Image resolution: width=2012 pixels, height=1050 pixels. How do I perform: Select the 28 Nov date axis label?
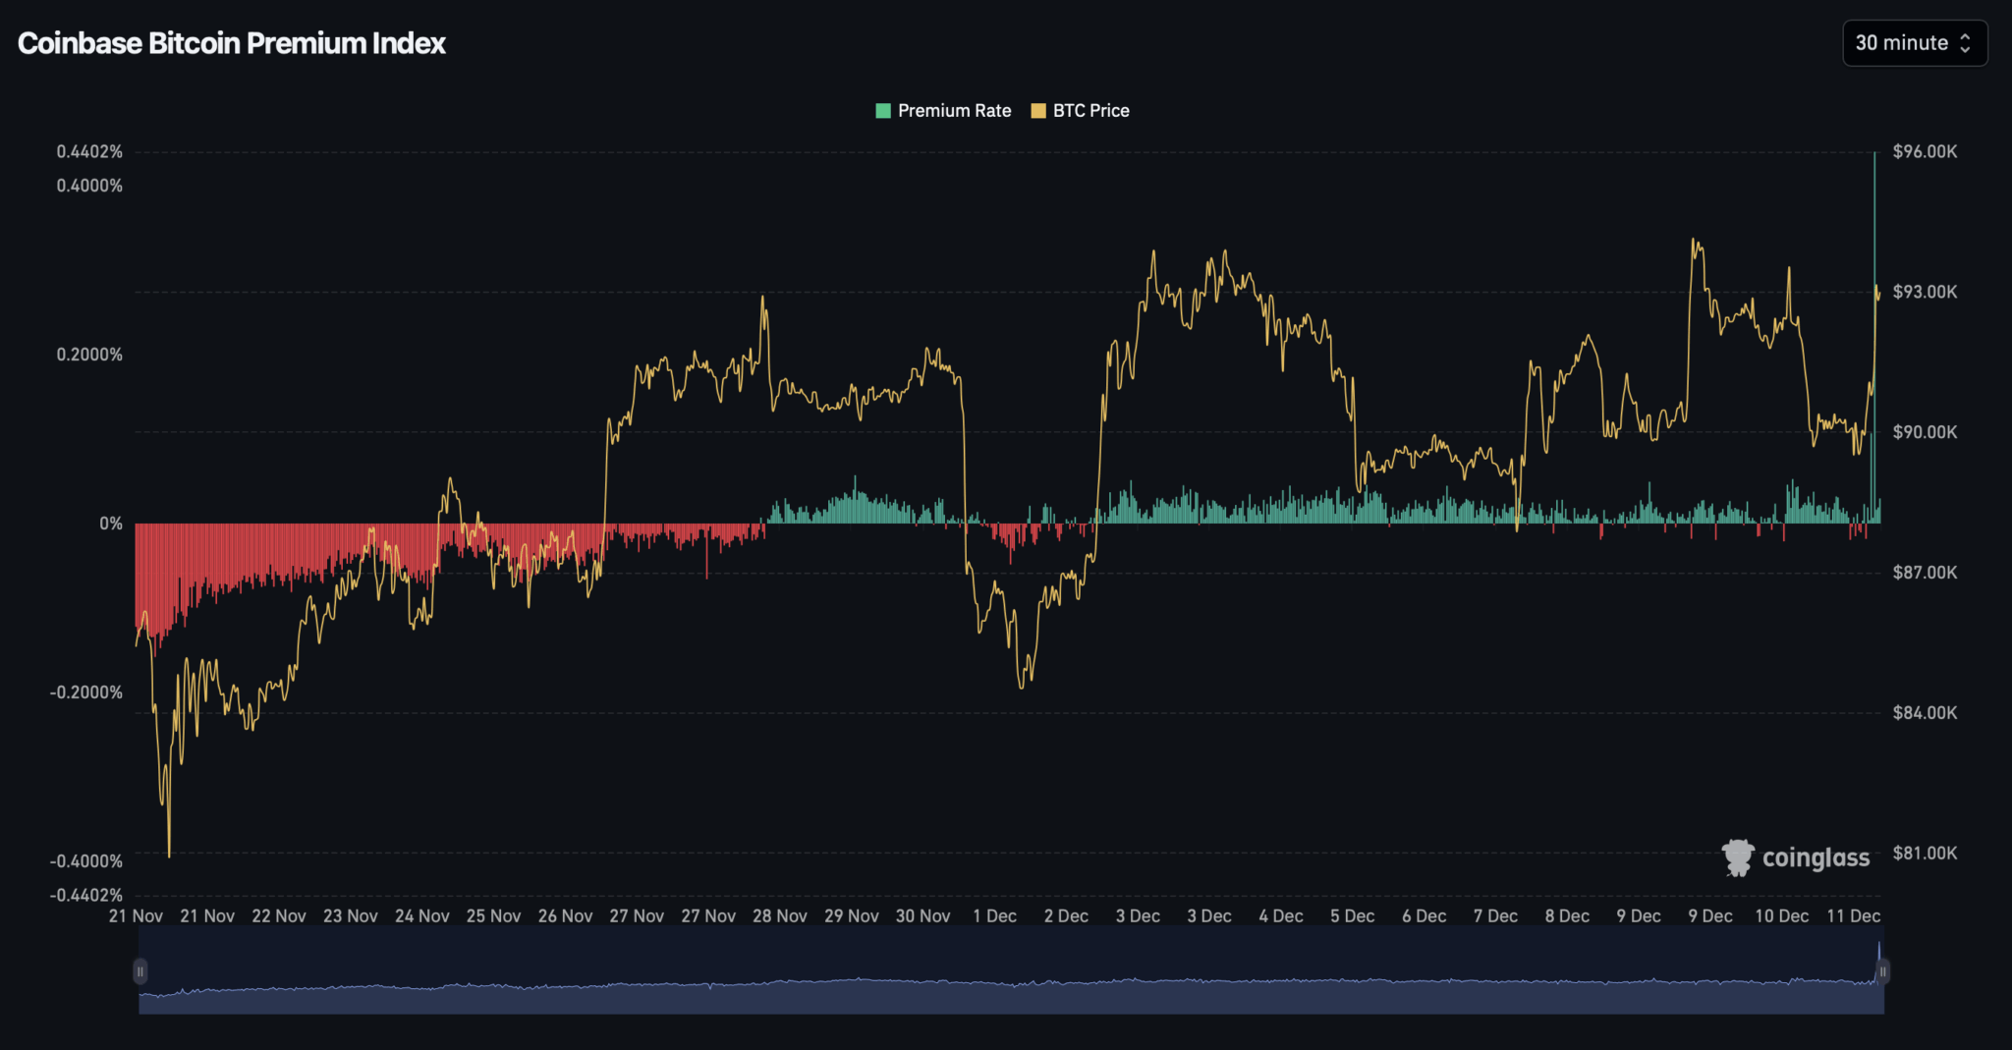[x=779, y=915]
